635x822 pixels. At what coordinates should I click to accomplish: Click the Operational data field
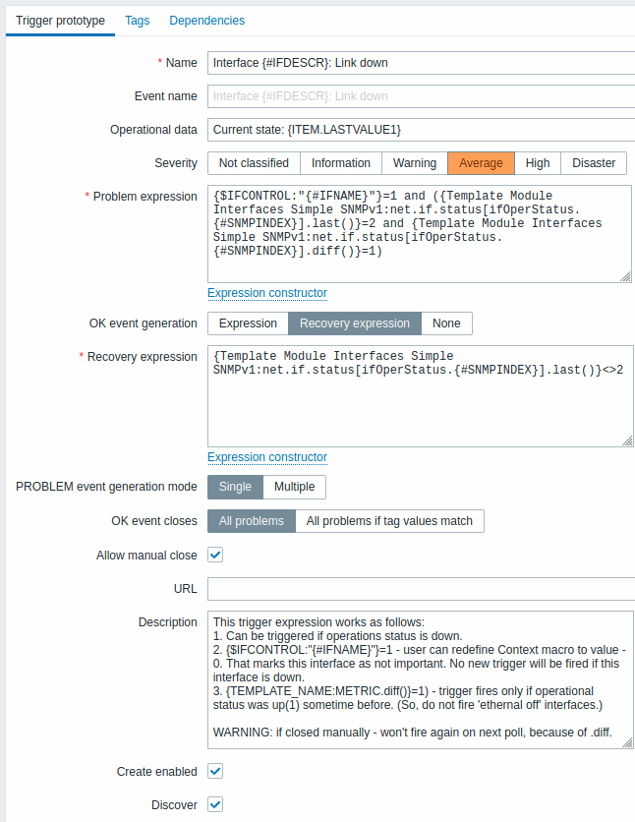422,130
